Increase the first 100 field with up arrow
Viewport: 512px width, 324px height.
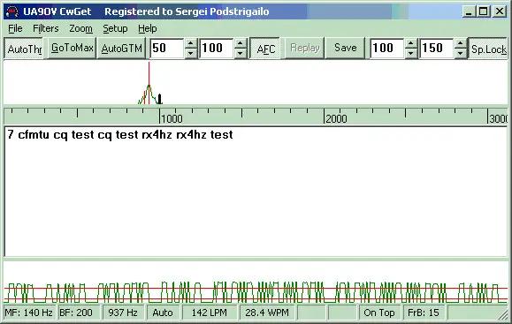coord(241,43)
